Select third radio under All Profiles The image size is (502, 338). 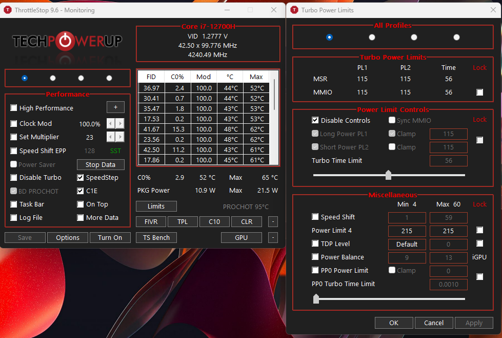coord(414,37)
